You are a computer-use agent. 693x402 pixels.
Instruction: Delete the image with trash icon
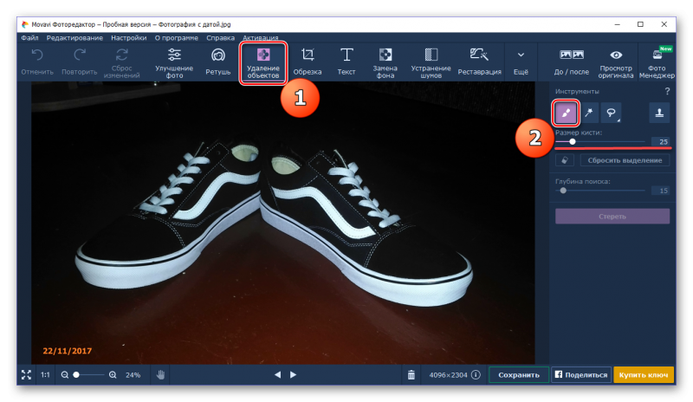(x=411, y=375)
